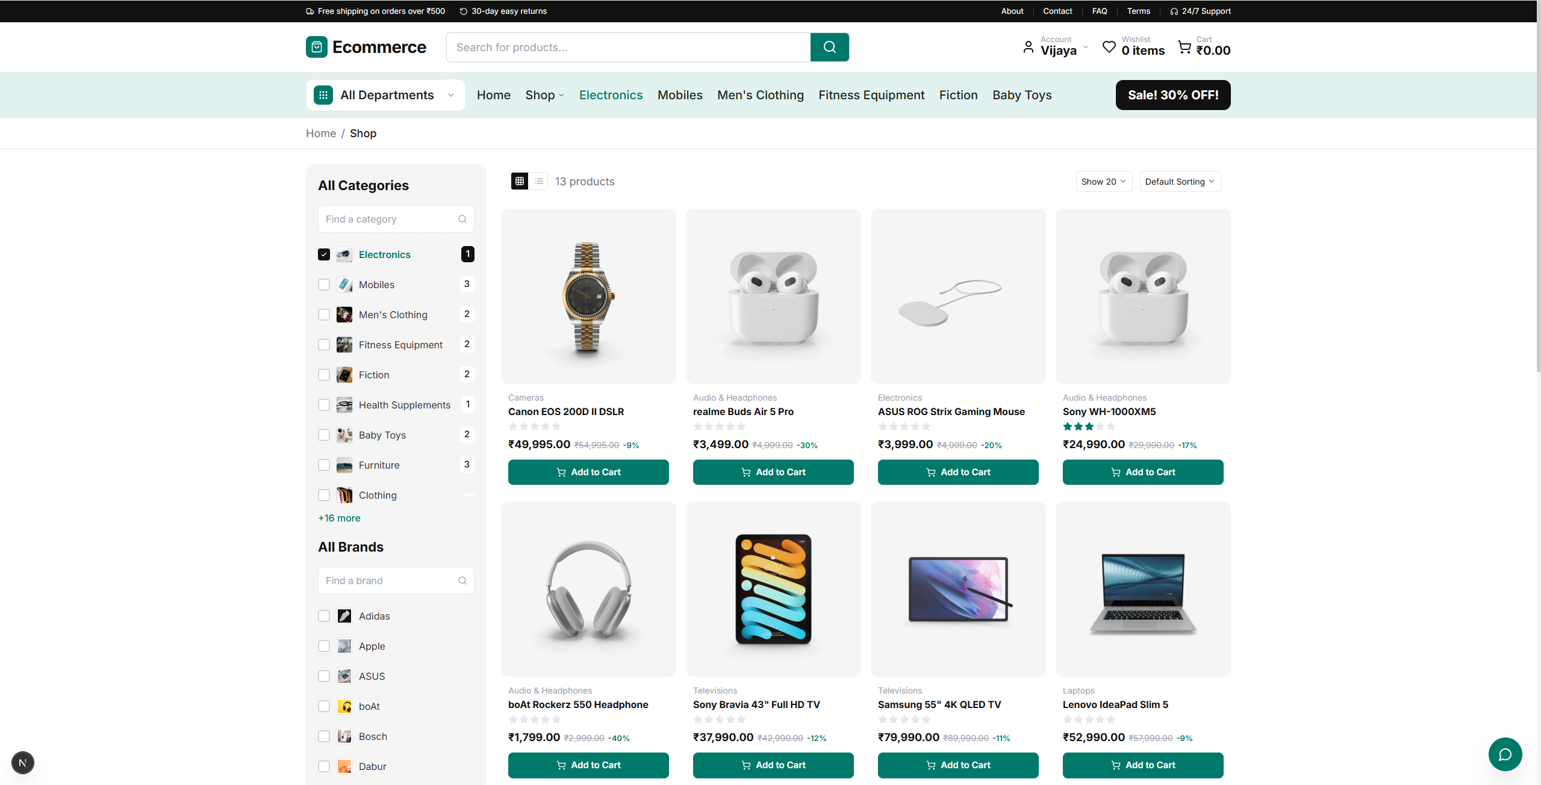Focus the Search for products field
The width and height of the screenshot is (1541, 785).
coord(628,47)
